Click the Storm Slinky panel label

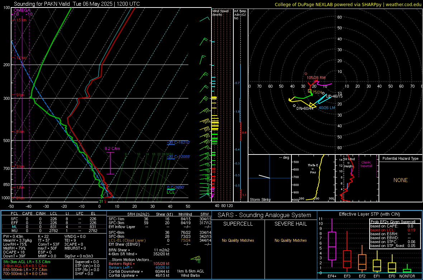pyautogui.click(x=260, y=200)
